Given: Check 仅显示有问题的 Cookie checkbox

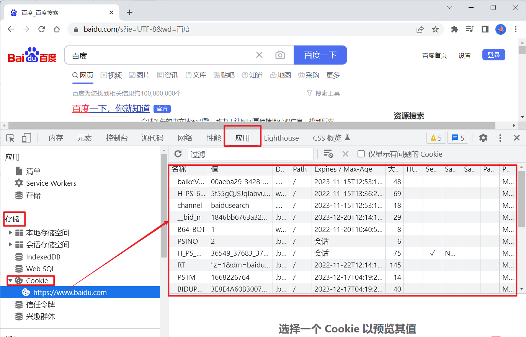Looking at the screenshot, I should 361,154.
